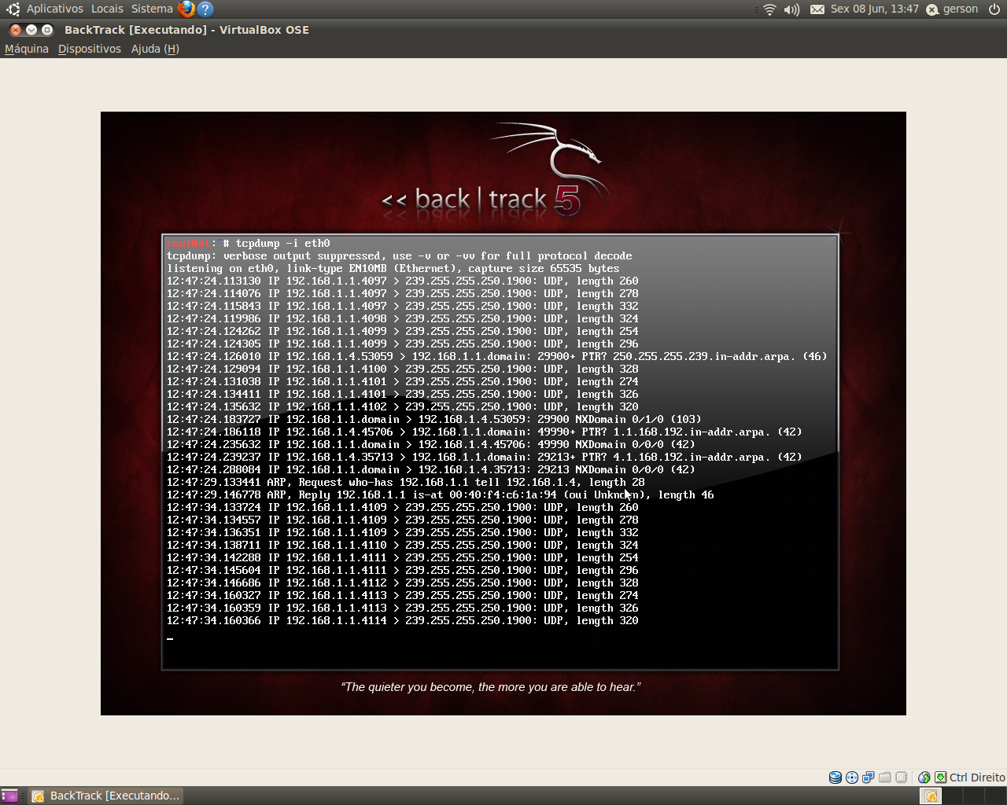Click the clock showing Sex 08 Jun, 13:47
This screenshot has height=805, width=1007.
(875, 9)
